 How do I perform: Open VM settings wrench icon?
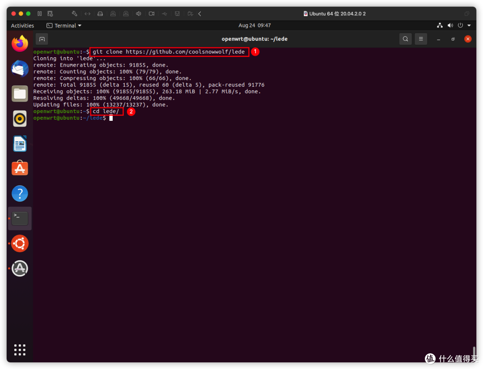click(x=75, y=14)
